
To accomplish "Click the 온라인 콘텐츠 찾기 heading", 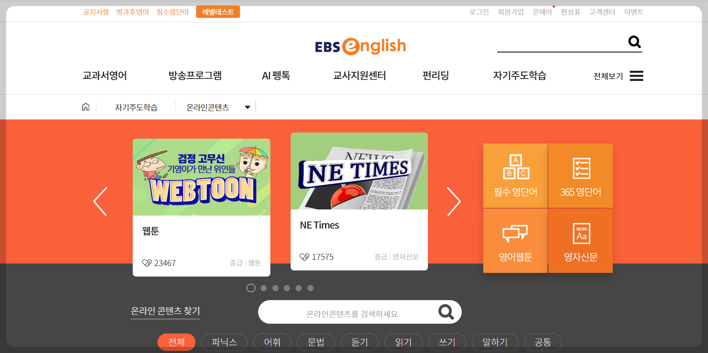I will click(x=165, y=311).
